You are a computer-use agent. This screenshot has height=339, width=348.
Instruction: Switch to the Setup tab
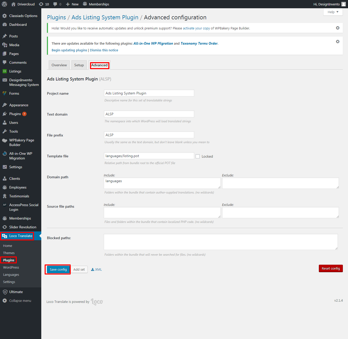[x=79, y=65]
